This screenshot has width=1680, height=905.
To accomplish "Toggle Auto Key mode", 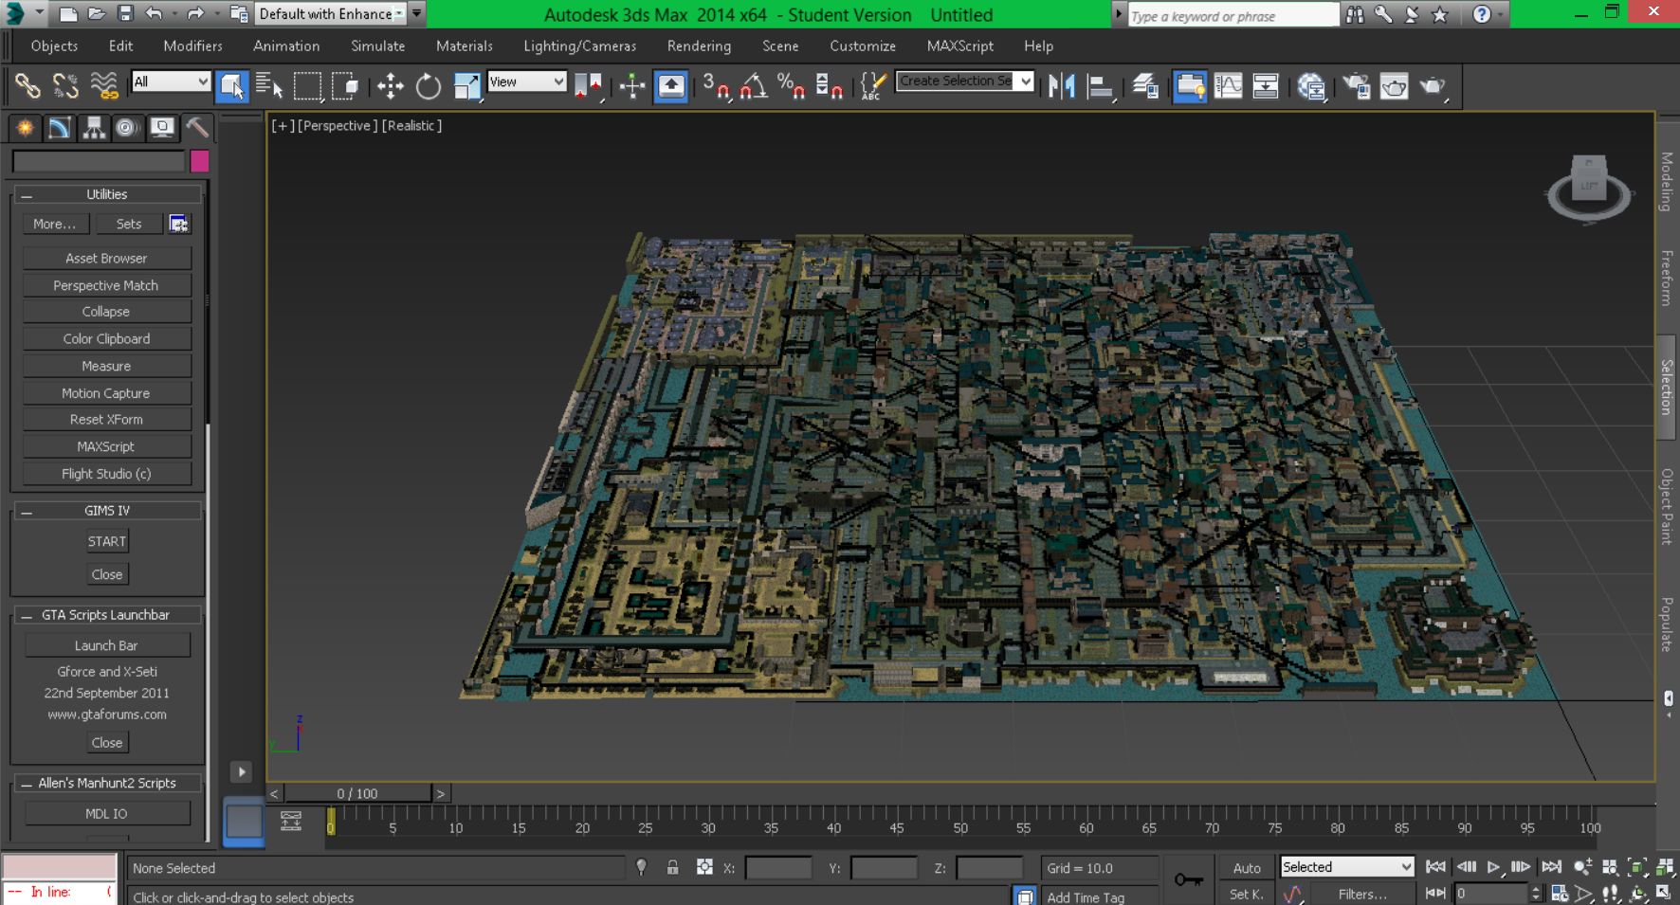I will [1247, 868].
